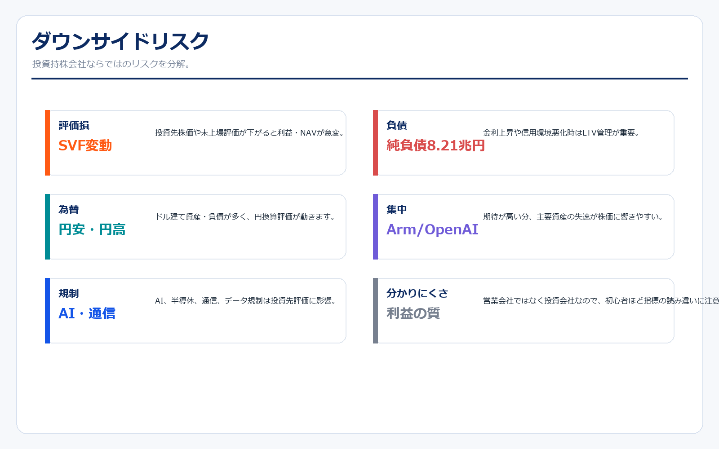Select the 評価損 card label
Screen dimensions: 719x449
point(74,125)
